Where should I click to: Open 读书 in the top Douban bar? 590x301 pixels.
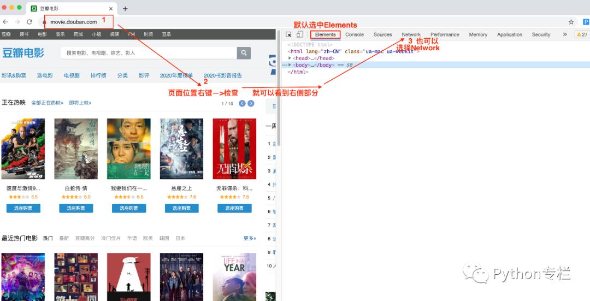(24, 34)
